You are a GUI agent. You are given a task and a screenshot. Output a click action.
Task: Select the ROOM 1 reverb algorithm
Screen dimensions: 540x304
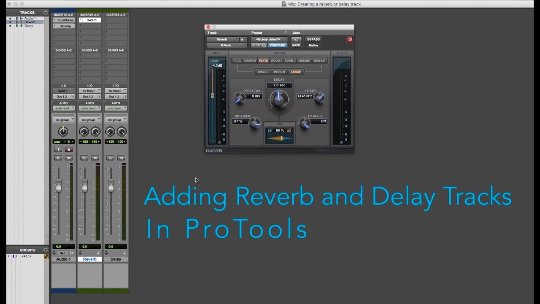tap(276, 60)
